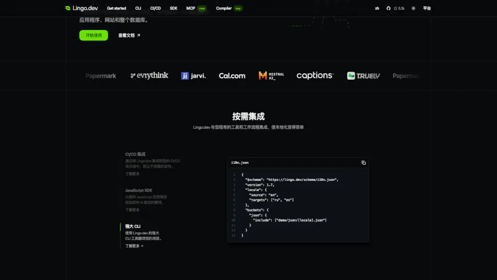
Task: Click the evrythink logo
Action: [149, 75]
